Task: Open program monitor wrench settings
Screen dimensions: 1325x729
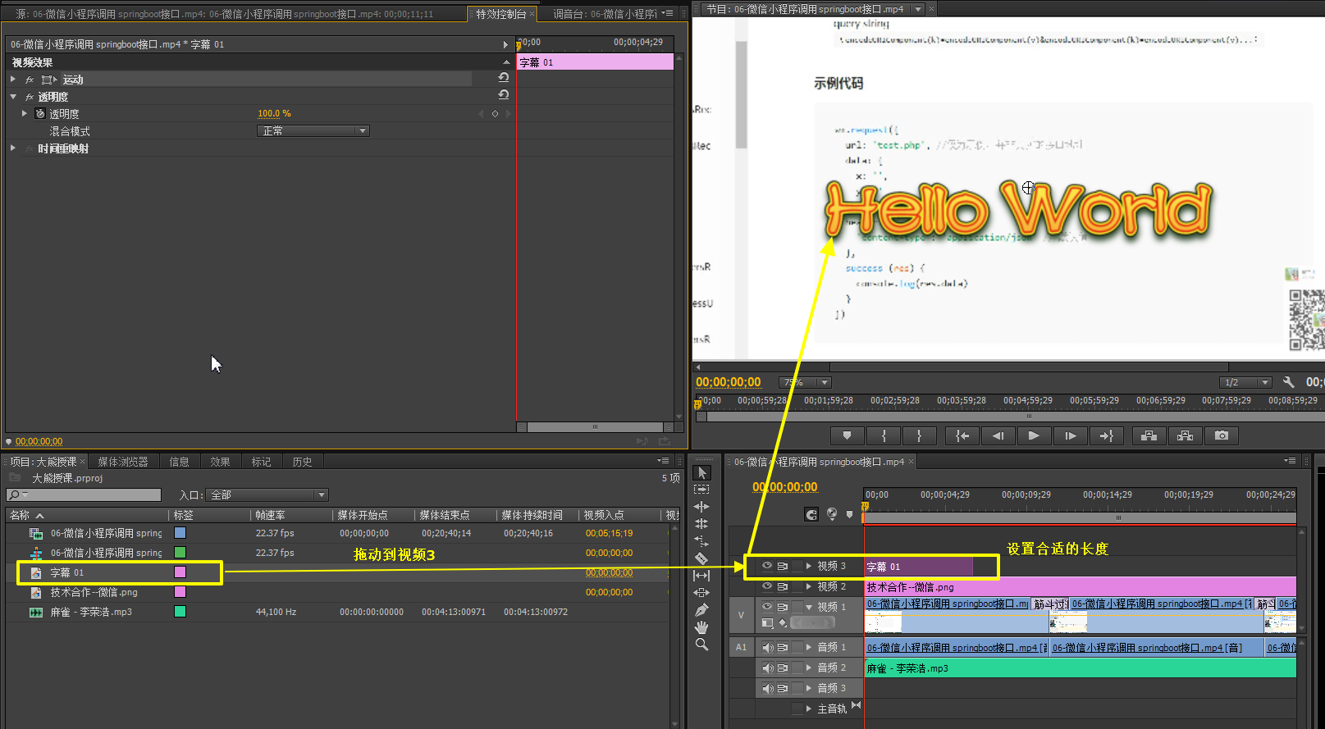Action: (1289, 382)
